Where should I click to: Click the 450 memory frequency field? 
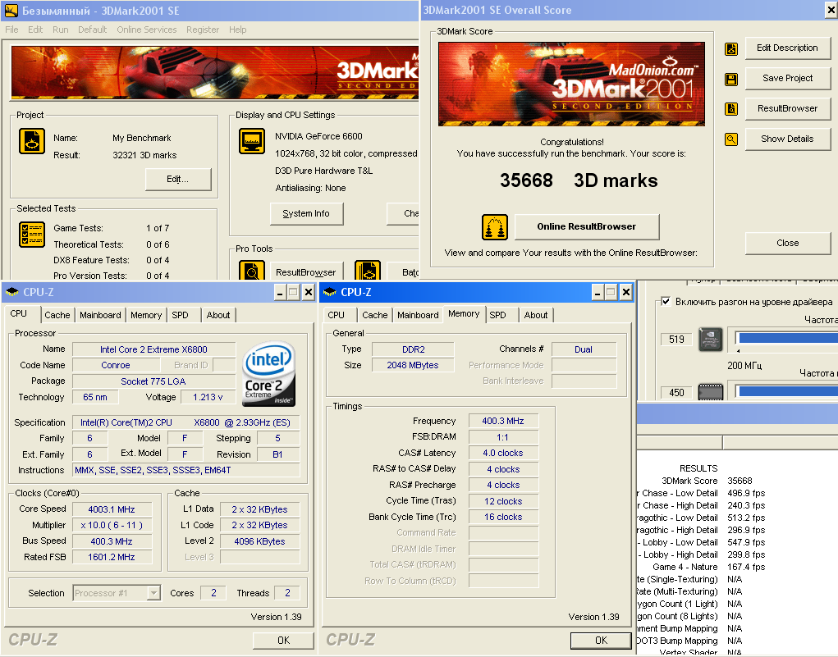click(x=676, y=393)
